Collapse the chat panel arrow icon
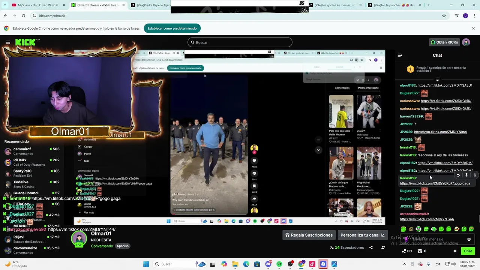Screen dimensions: 480x270 click(400, 55)
